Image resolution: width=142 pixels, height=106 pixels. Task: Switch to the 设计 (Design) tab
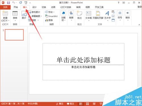coord(34,7)
